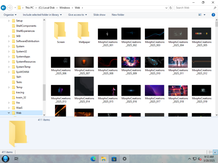Image resolution: width=218 pixels, height=163 pixels.
Task: Open Microsoft Store from taskbar
Action: click(x=114, y=159)
